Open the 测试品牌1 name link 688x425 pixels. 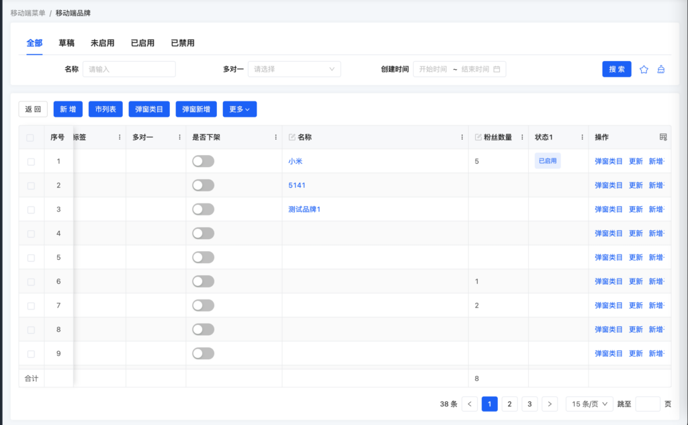pos(304,209)
